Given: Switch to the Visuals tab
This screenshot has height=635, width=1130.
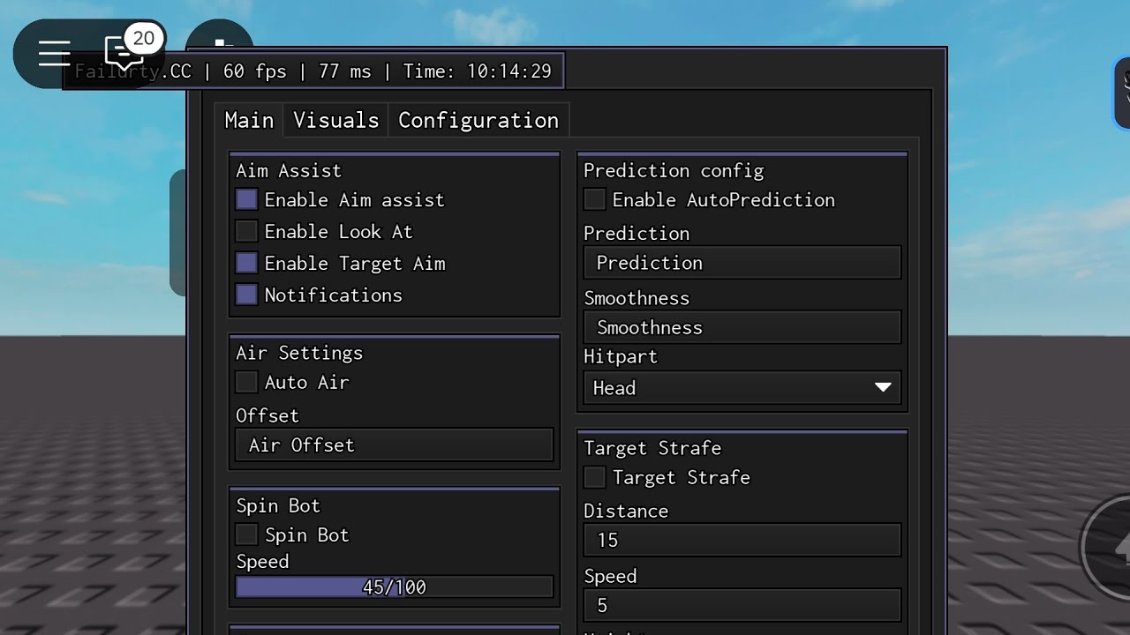Looking at the screenshot, I should coord(335,121).
